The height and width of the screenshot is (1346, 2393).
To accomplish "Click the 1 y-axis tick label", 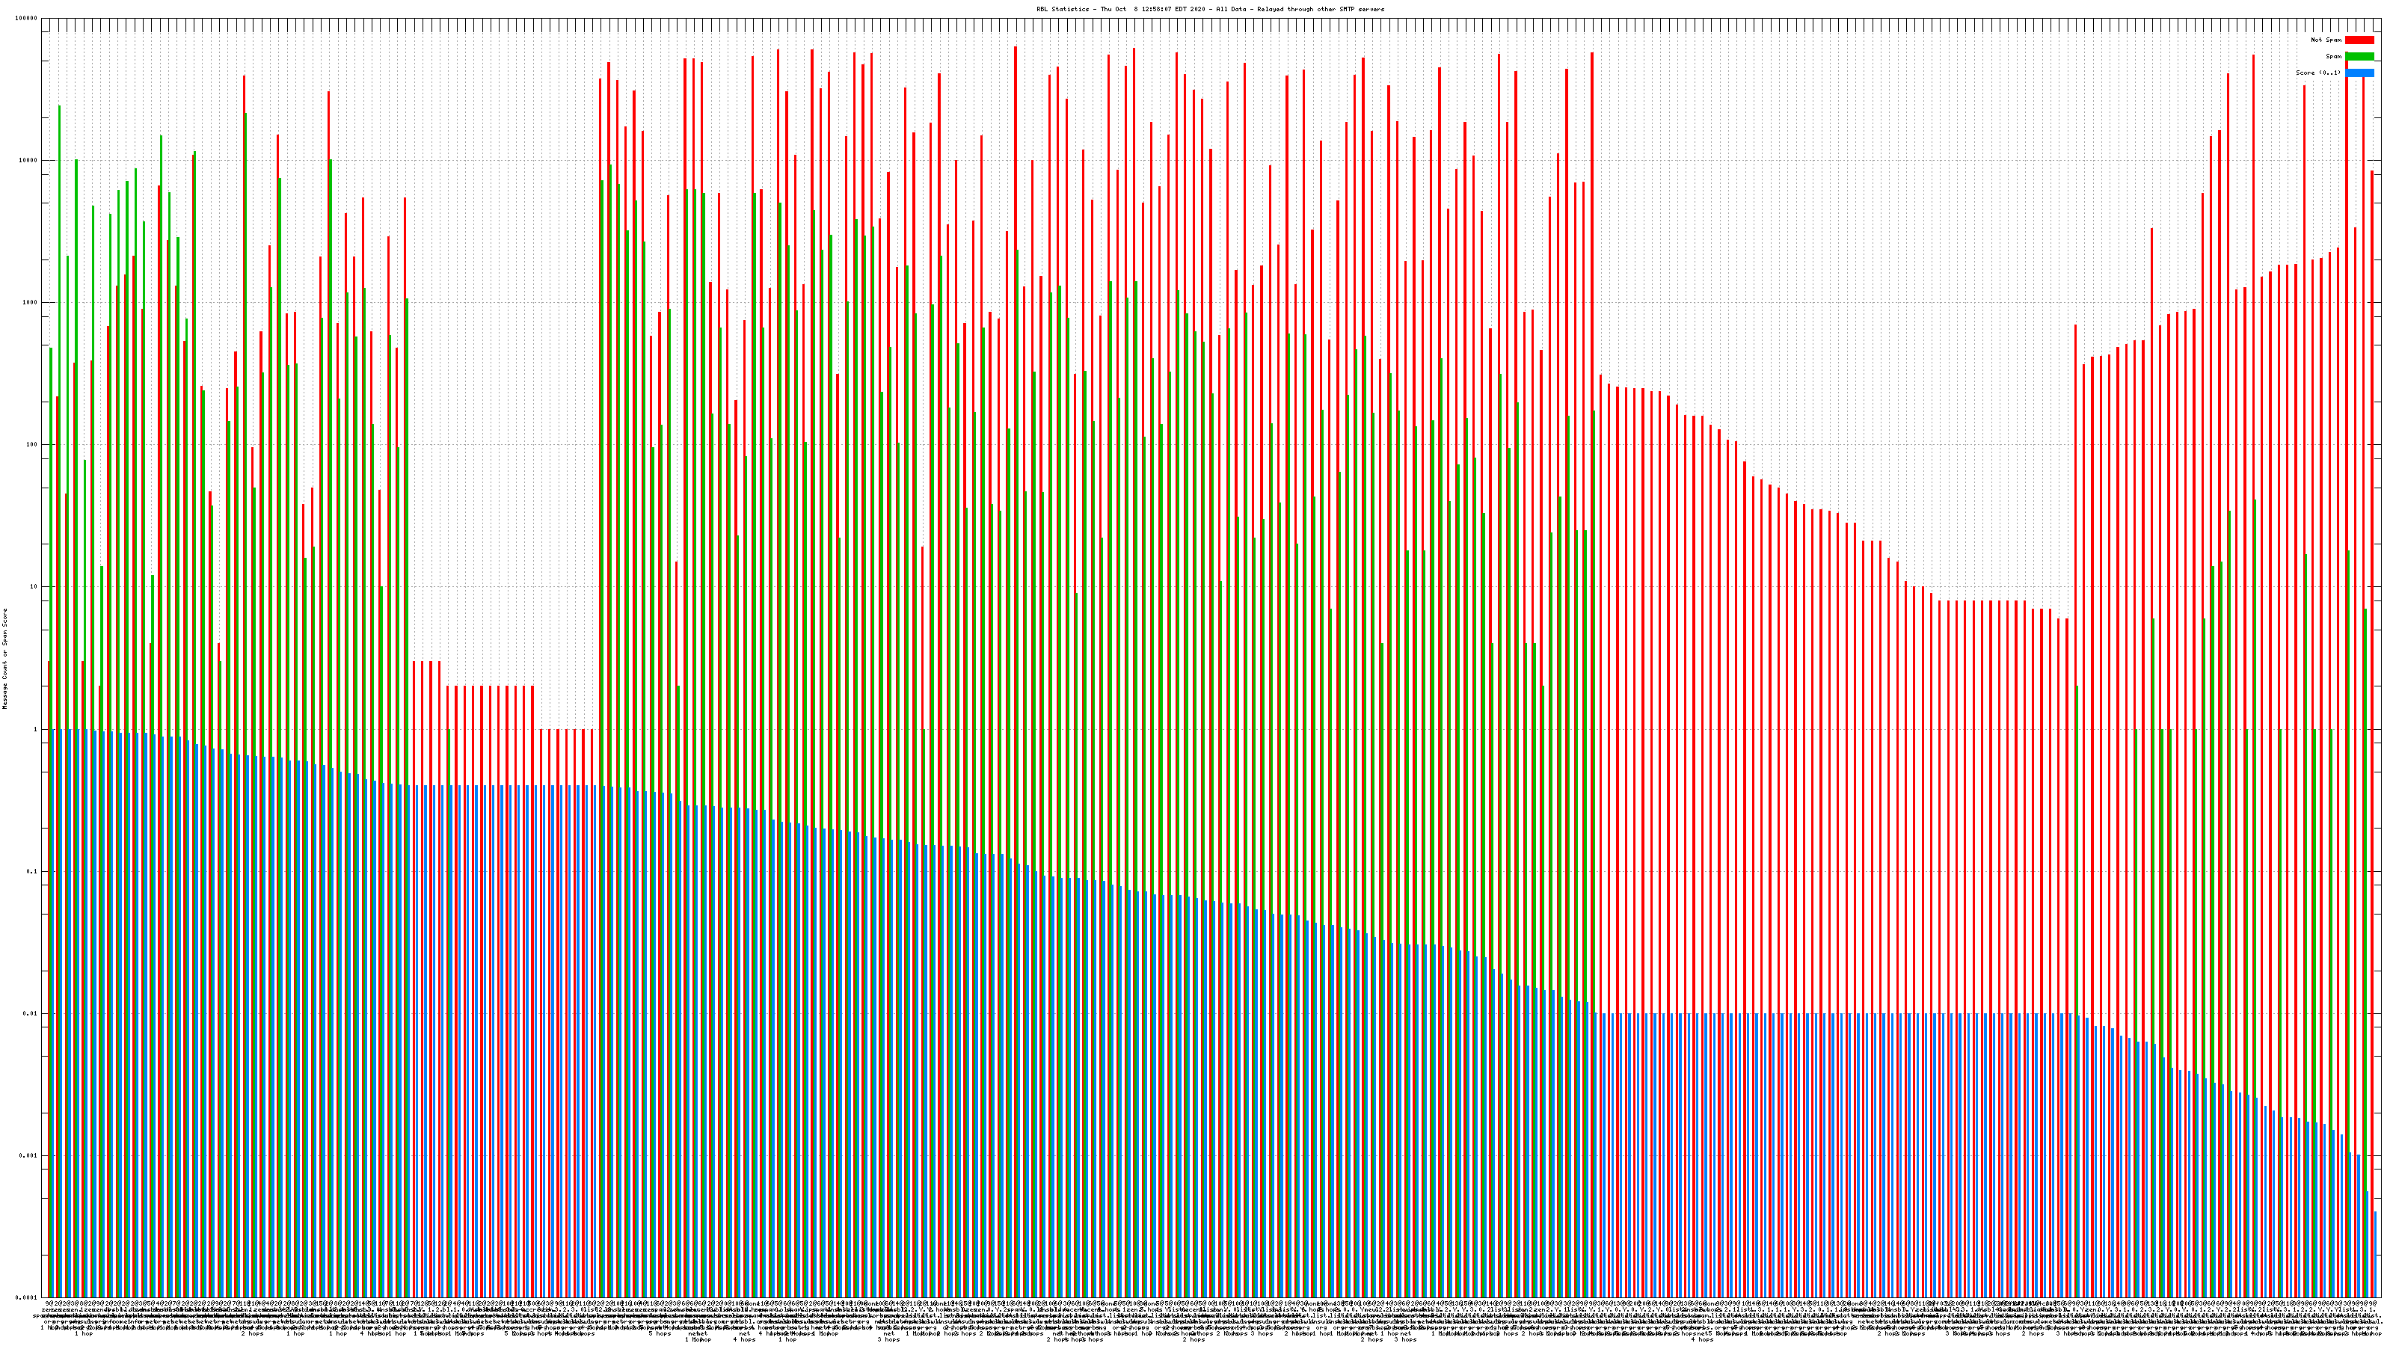I will [36, 729].
